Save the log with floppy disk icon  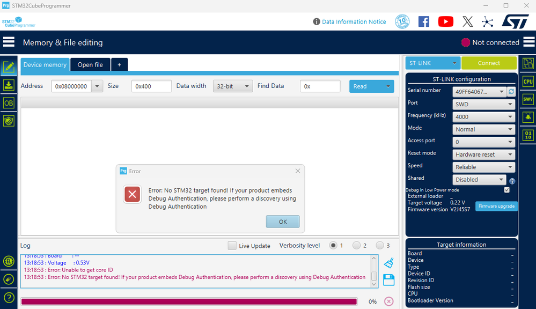(388, 280)
